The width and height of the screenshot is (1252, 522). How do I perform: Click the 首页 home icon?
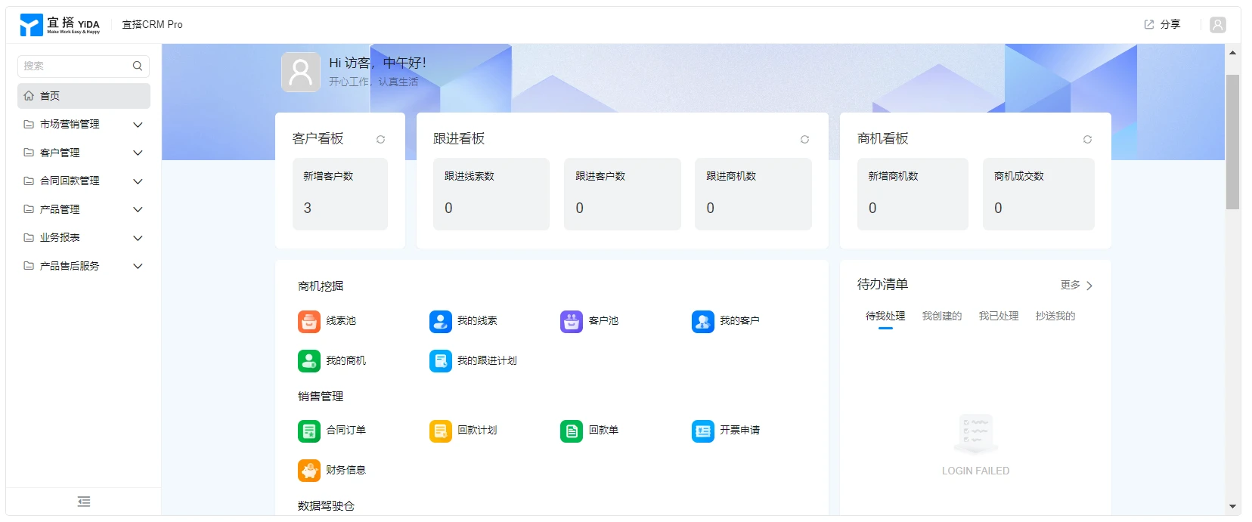[x=29, y=96]
